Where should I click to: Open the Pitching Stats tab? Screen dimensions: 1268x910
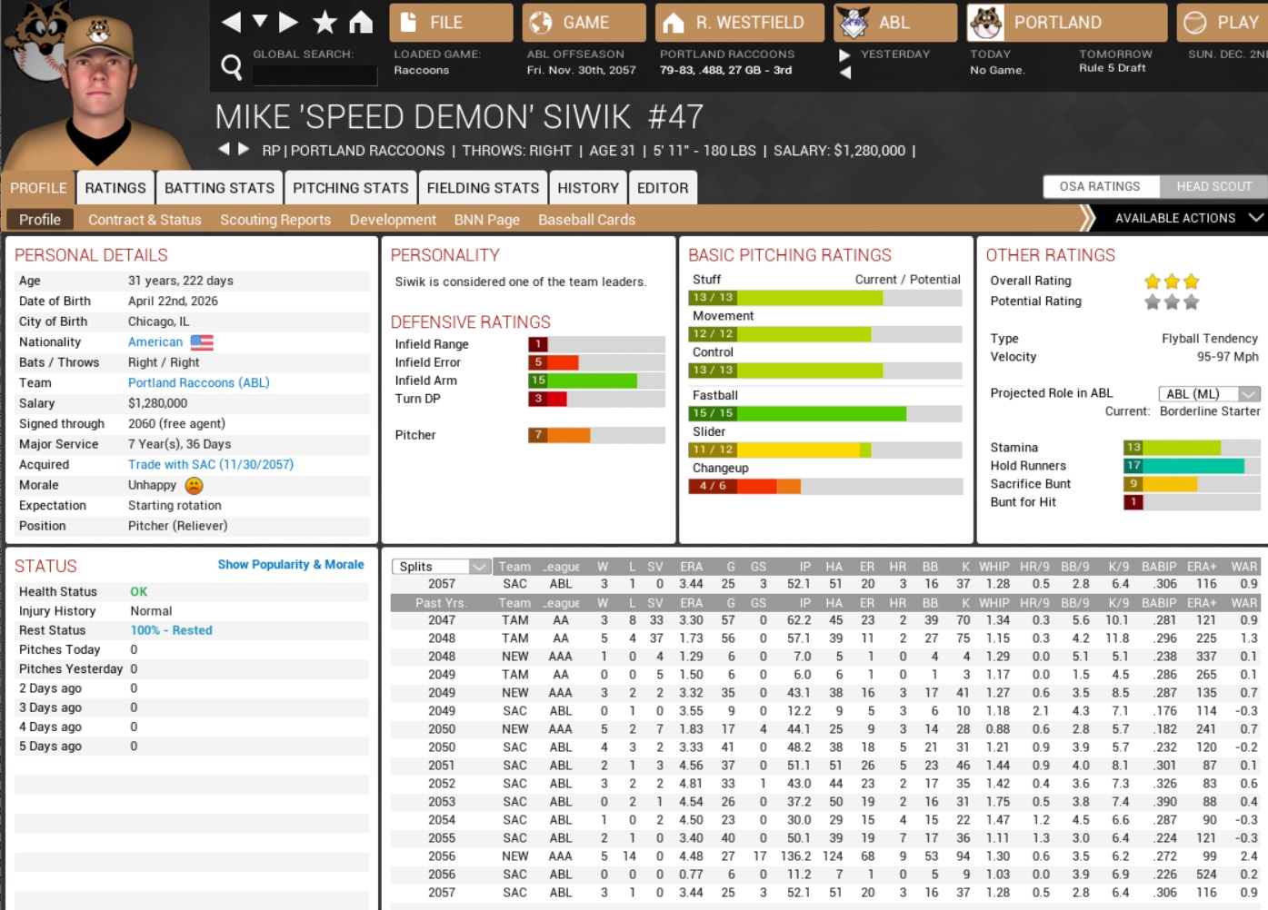click(350, 188)
